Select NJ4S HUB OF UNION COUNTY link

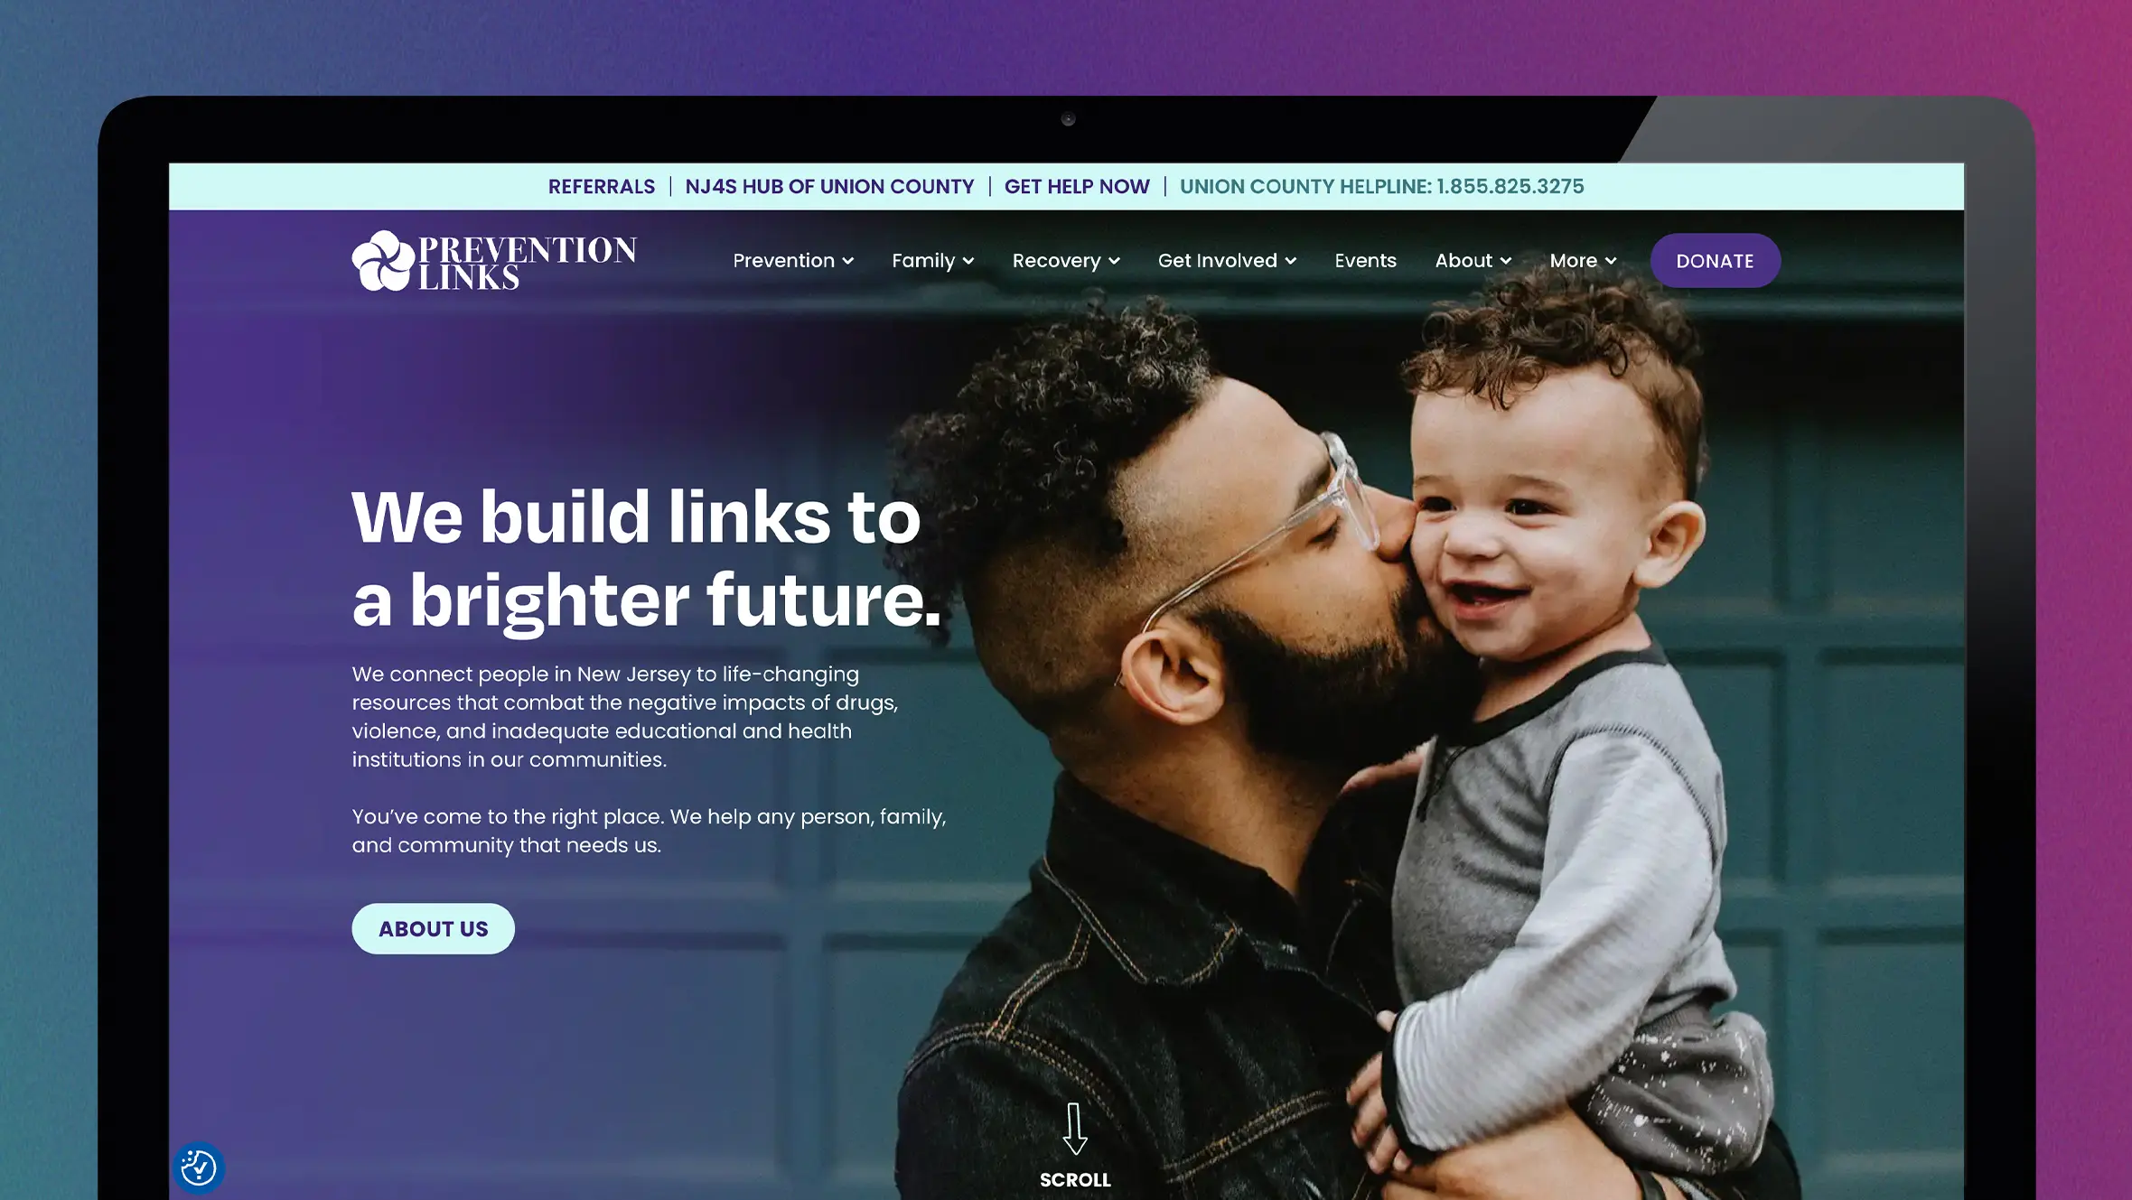828,186
